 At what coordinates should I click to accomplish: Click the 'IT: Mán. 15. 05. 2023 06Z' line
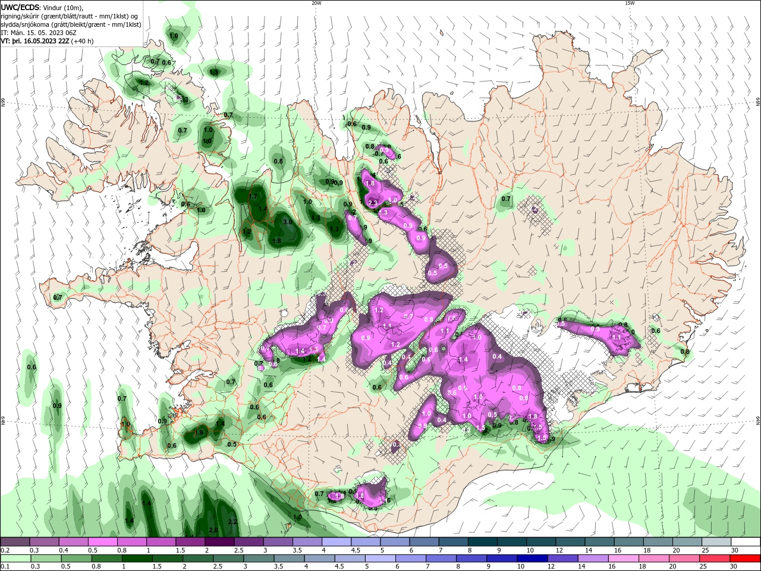(37, 33)
